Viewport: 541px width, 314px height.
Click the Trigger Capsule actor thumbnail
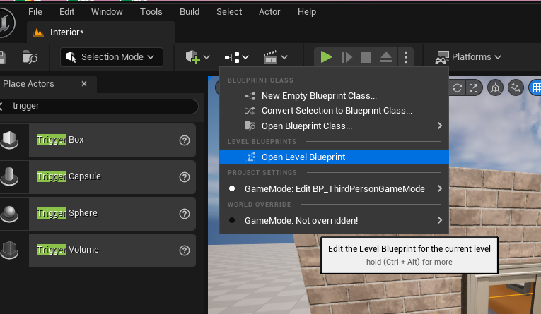pyautogui.click(x=10, y=177)
